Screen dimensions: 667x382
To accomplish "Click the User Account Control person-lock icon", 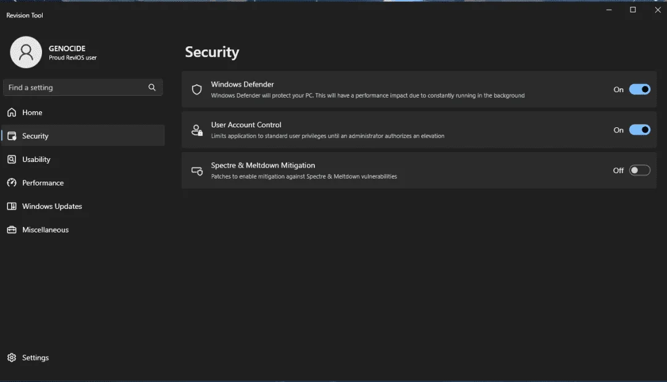I will pyautogui.click(x=197, y=130).
